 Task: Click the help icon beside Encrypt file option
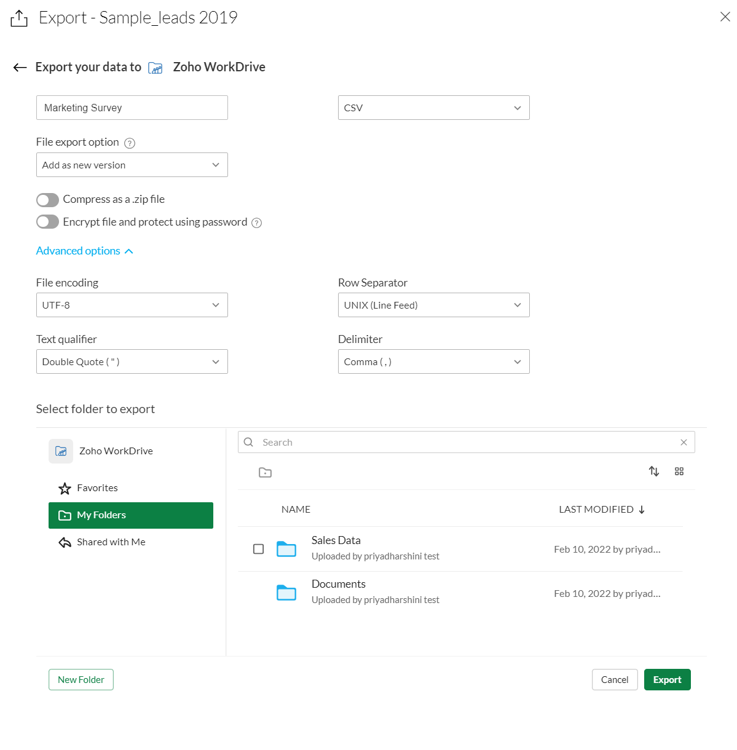pos(257,223)
